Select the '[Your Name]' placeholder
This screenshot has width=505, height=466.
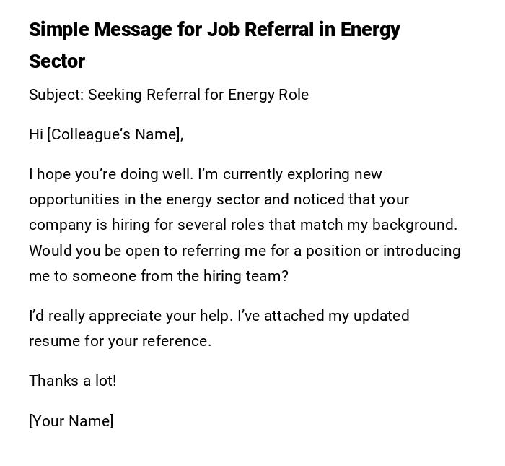pos(71,421)
